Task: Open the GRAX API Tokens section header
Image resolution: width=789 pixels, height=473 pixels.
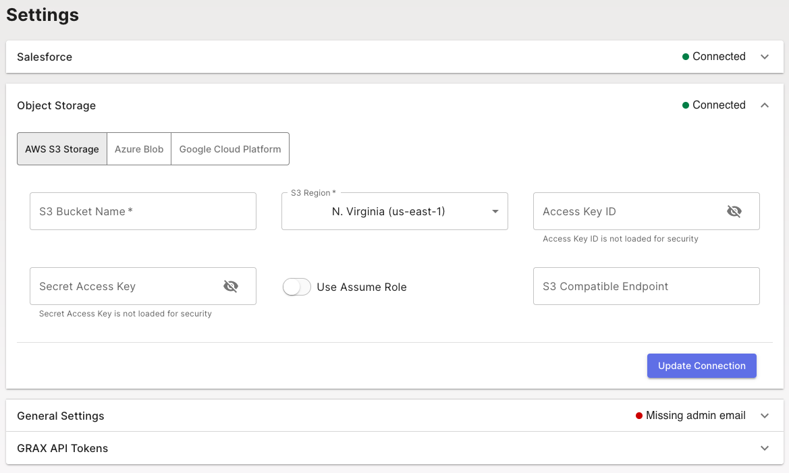Action: tap(63, 448)
